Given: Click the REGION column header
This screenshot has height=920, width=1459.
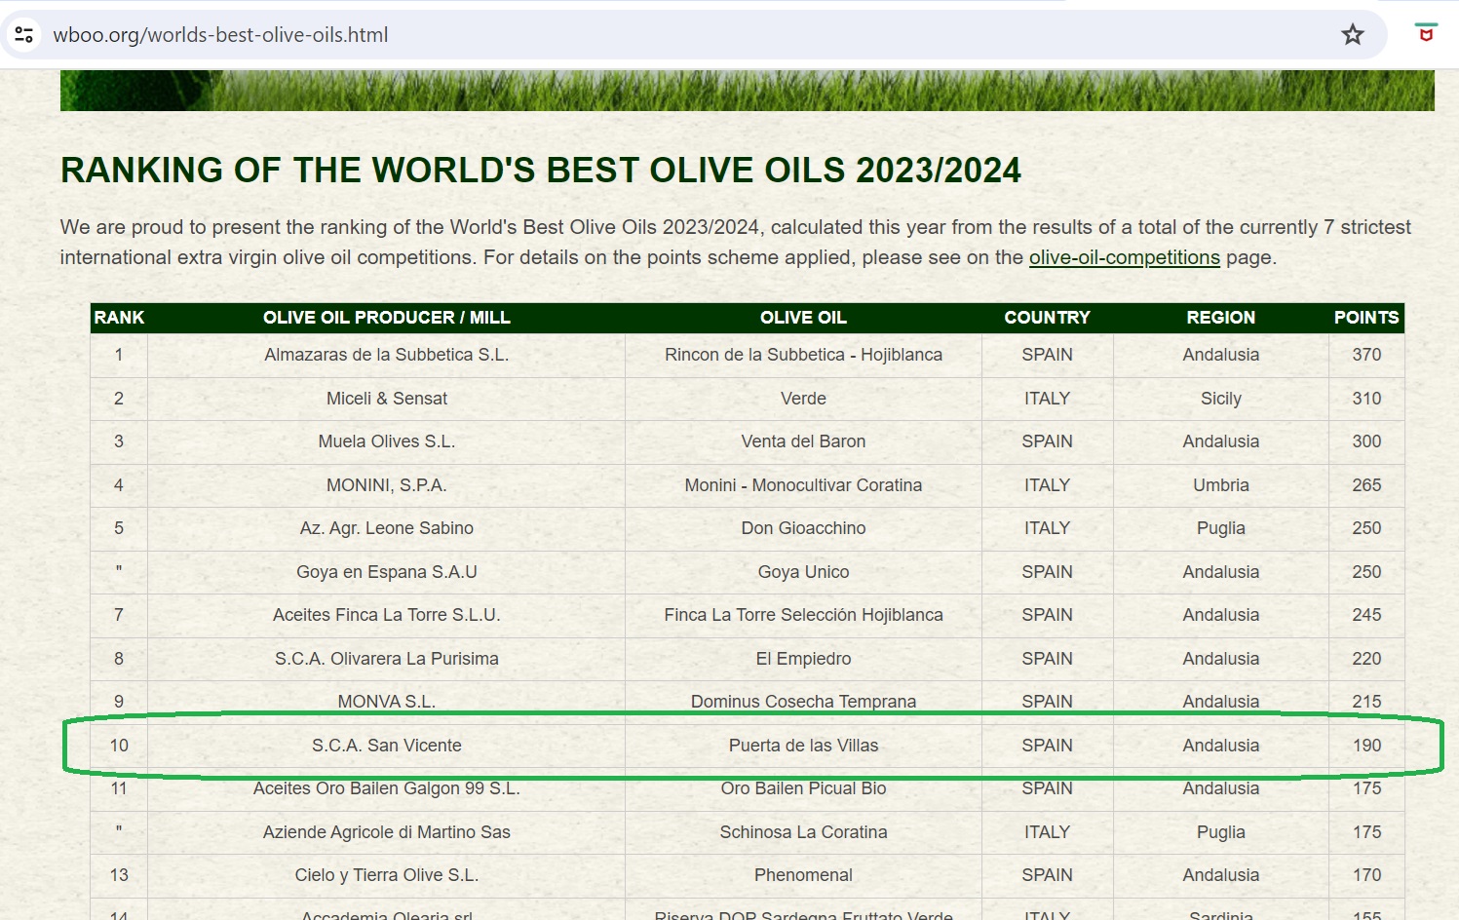Looking at the screenshot, I should tap(1221, 318).
